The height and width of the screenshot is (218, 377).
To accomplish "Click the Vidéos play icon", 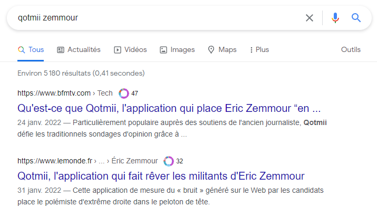I will tap(118, 50).
